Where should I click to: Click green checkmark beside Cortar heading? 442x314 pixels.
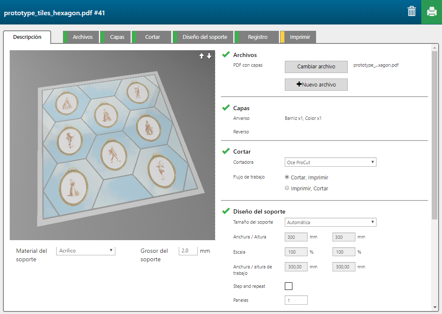click(x=226, y=151)
